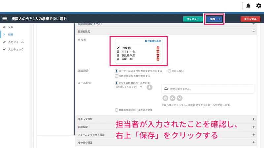264x148 pixels.
Task: Open the settings gear icon
Action: (259, 6)
